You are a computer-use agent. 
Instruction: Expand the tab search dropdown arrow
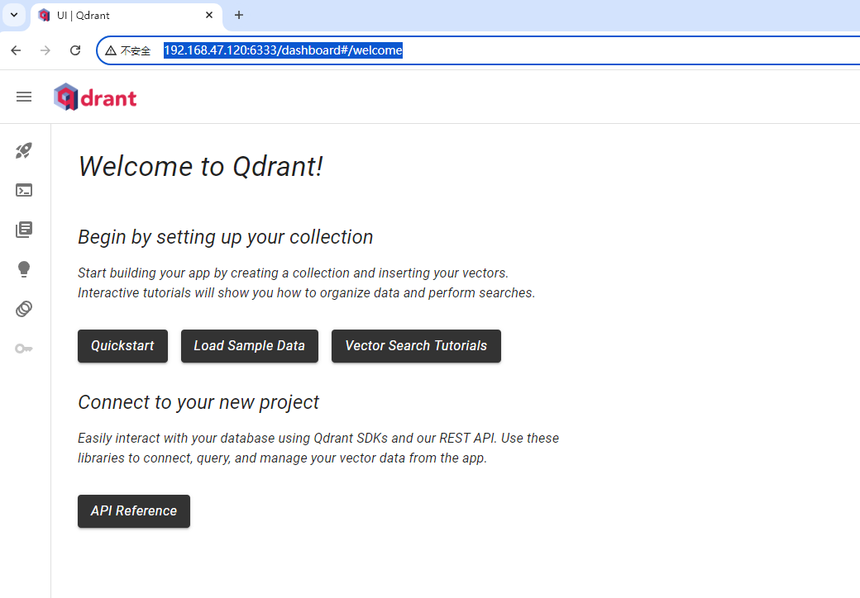click(x=14, y=16)
